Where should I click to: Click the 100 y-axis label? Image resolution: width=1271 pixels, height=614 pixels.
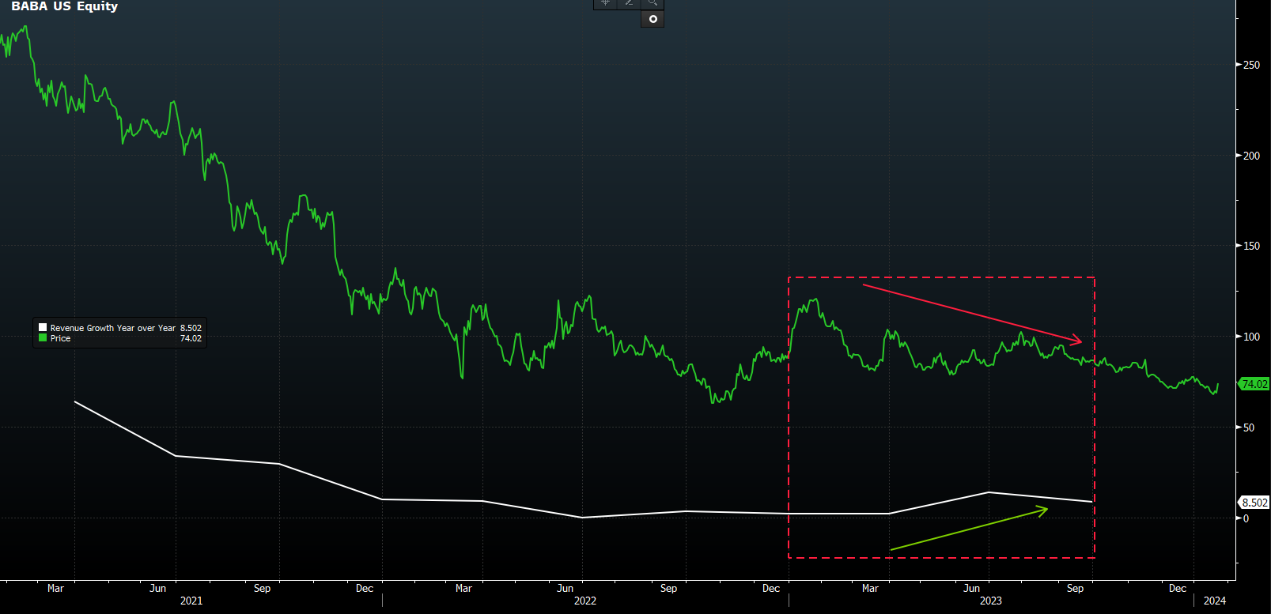pos(1251,337)
